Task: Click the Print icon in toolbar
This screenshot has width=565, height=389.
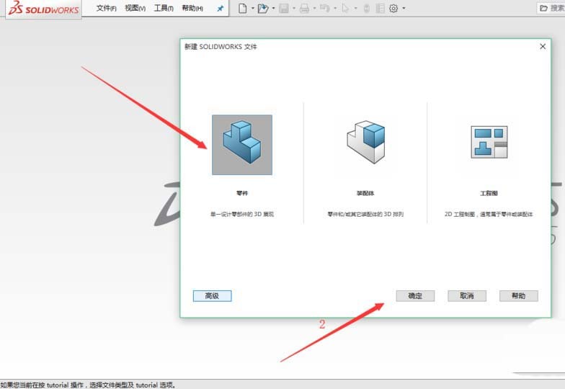Action: pyautogui.click(x=304, y=9)
